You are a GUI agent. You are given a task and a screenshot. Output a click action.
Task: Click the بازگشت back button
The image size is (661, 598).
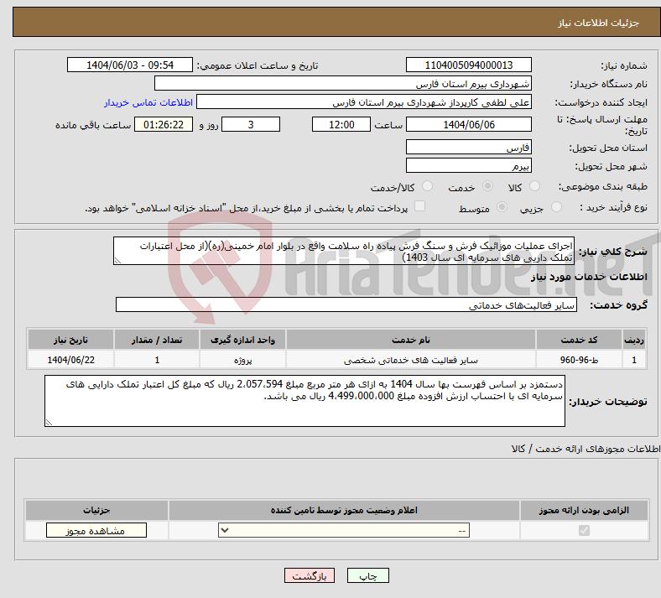(x=310, y=575)
